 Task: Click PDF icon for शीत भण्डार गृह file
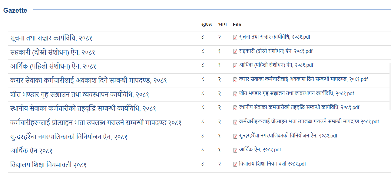pyautogui.click(x=235, y=94)
